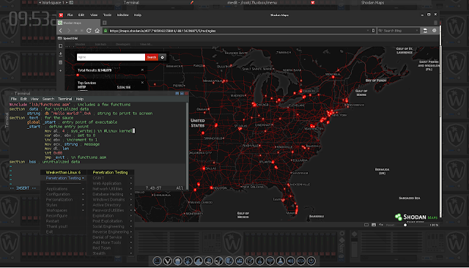This screenshot has height=268, width=469.
Task: Launch Vivaldi from the bottom dock
Action: [x=168, y=261]
